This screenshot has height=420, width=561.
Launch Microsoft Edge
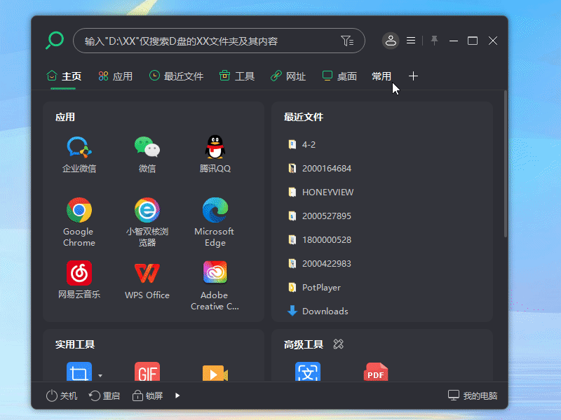(215, 211)
